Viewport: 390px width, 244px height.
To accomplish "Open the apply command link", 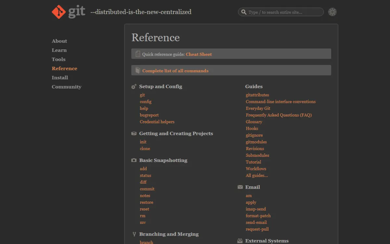I will (251, 202).
